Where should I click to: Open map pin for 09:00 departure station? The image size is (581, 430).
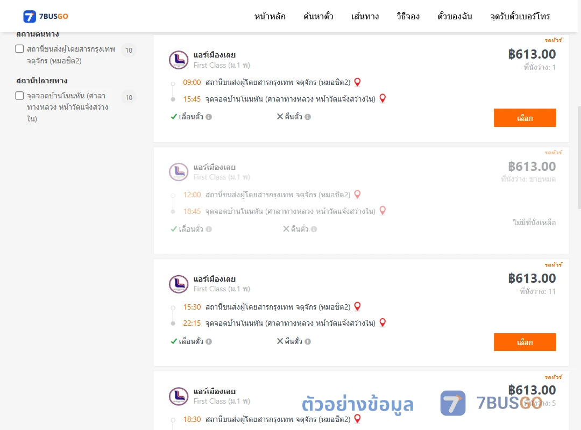pos(357,82)
